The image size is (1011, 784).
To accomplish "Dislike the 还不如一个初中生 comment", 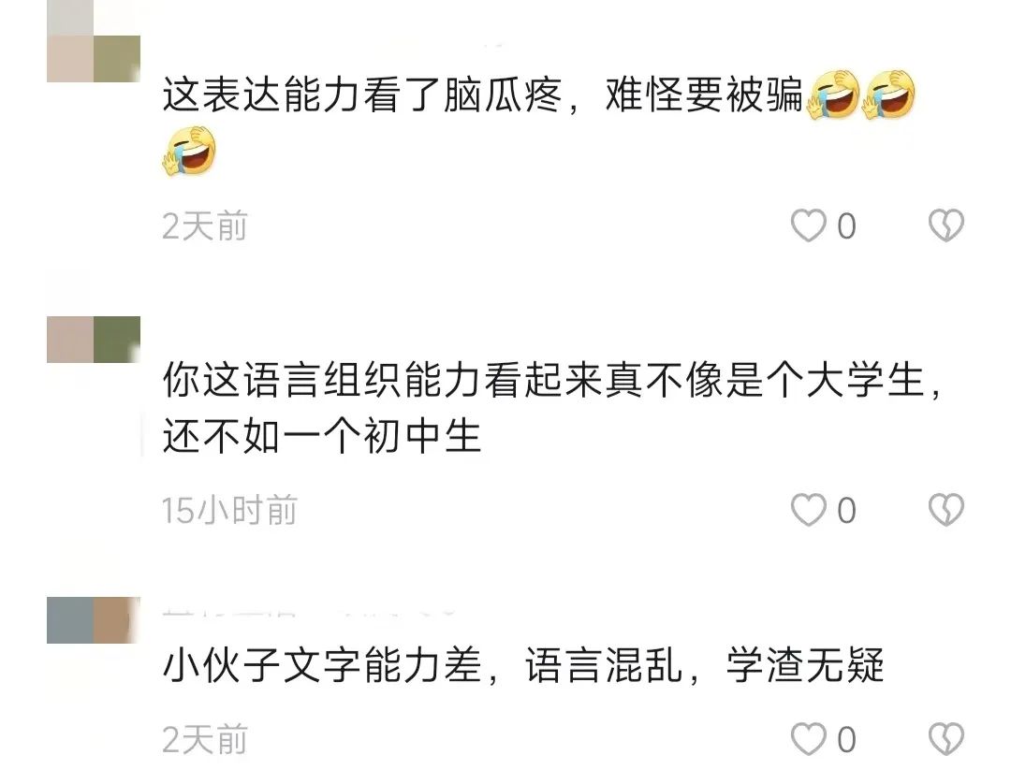I will point(945,510).
